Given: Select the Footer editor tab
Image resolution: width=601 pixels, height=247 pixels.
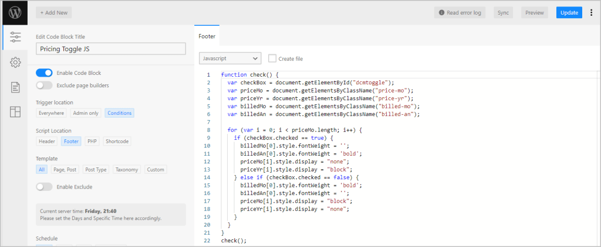Looking at the screenshot, I should (207, 37).
